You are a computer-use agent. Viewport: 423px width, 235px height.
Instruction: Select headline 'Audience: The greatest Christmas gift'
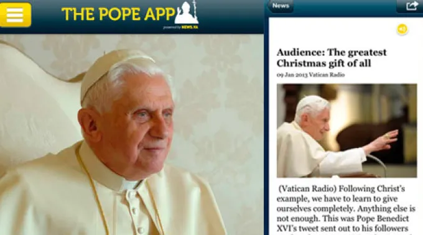click(332, 58)
